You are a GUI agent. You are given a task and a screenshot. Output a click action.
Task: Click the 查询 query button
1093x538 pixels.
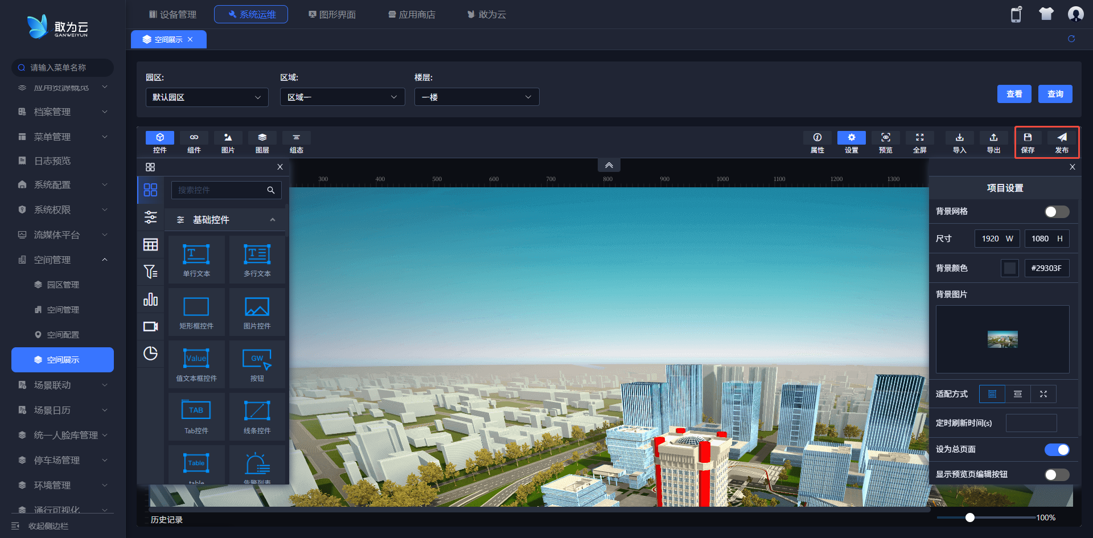point(1055,94)
